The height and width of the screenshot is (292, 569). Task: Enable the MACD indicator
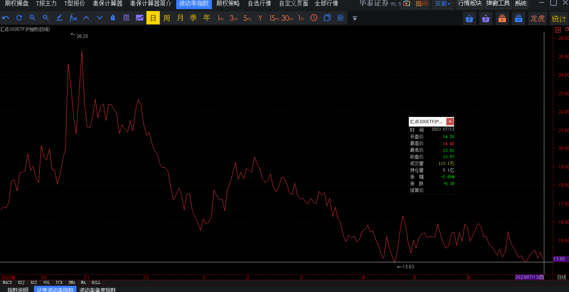pyautogui.click(x=7, y=282)
